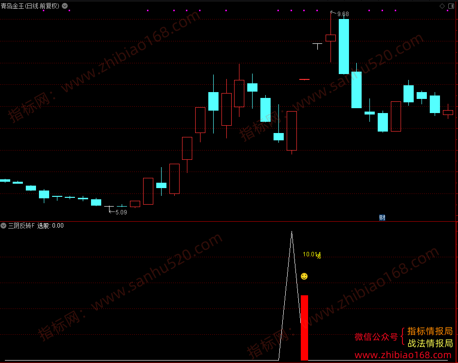Select the white T-shaped candle below 9.68

(x=317, y=46)
